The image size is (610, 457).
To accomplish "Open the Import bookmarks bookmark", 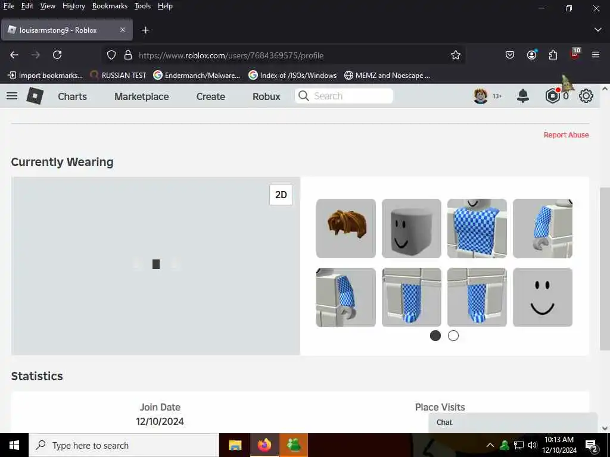I will pos(45,76).
